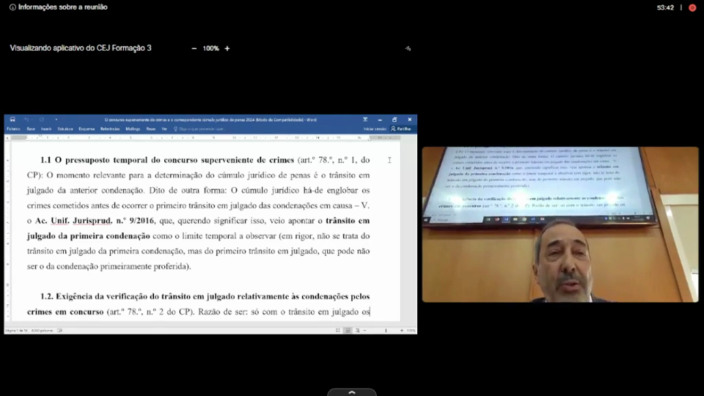Open the Quick Access Toolbar customize dropdown
The height and width of the screenshot is (396, 704).
tap(57, 120)
